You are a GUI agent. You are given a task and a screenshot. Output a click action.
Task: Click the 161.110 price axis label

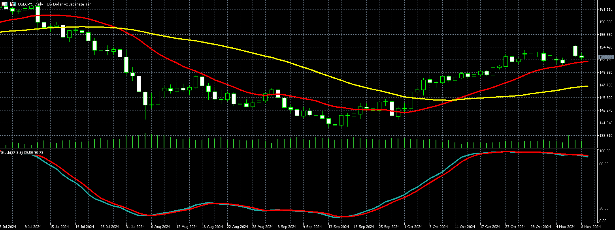click(x=606, y=9)
